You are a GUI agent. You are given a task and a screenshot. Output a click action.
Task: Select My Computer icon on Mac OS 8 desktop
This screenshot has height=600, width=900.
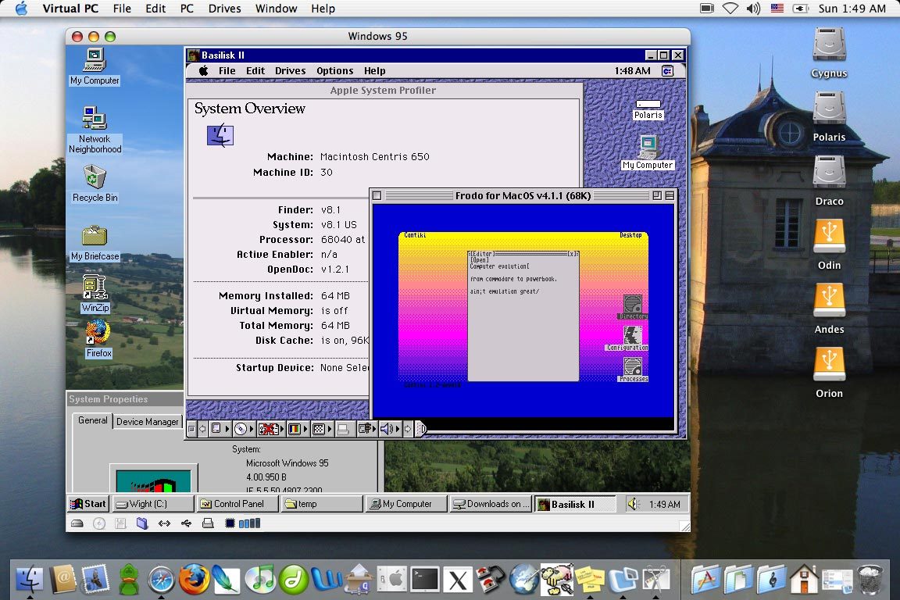[648, 152]
